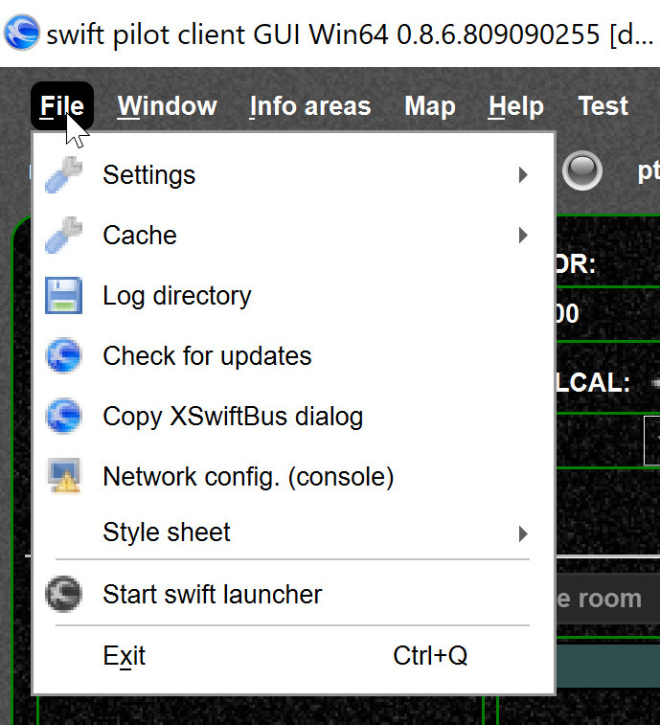The height and width of the screenshot is (725, 660).
Task: Click the Network config monitor warning icon
Action: (64, 476)
